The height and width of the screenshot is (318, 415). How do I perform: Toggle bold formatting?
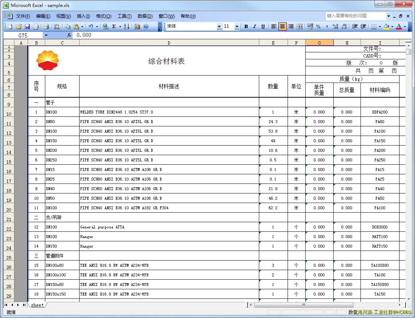click(246, 27)
